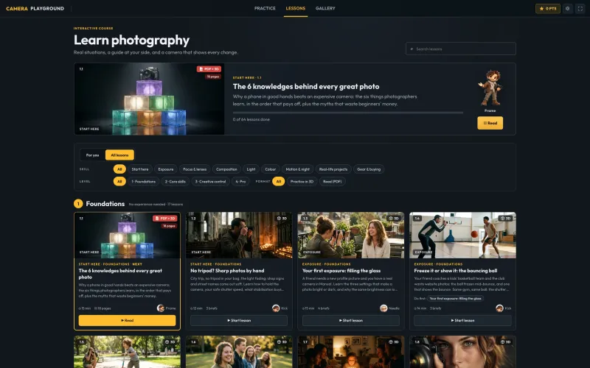Click Read on the 6 knowledges card
The width and height of the screenshot is (590, 368).
pos(127,320)
